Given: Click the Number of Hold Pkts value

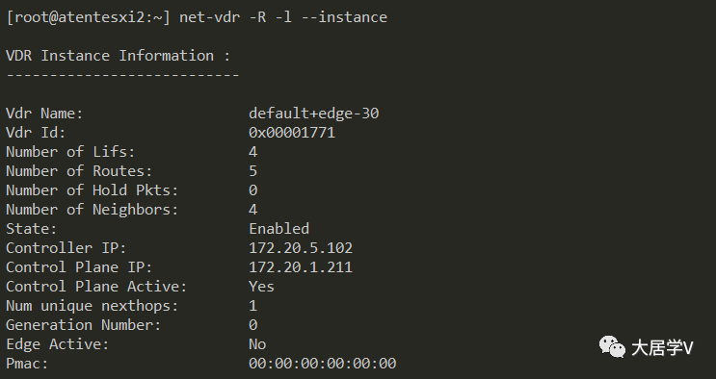Looking at the screenshot, I should [253, 190].
